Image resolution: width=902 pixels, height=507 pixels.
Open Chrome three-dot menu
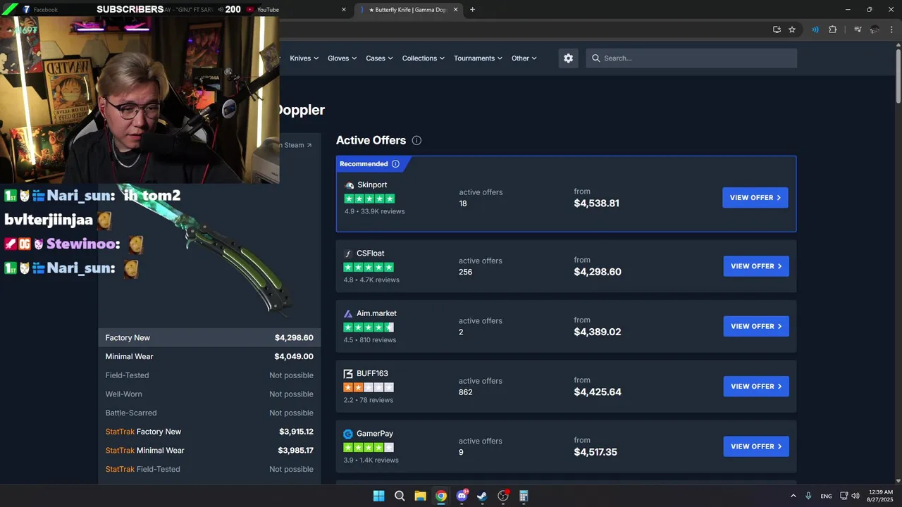pyautogui.click(x=890, y=30)
